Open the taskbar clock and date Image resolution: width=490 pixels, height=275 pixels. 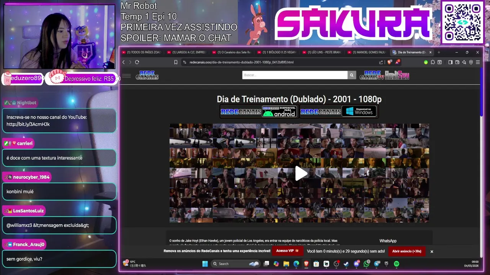472,264
